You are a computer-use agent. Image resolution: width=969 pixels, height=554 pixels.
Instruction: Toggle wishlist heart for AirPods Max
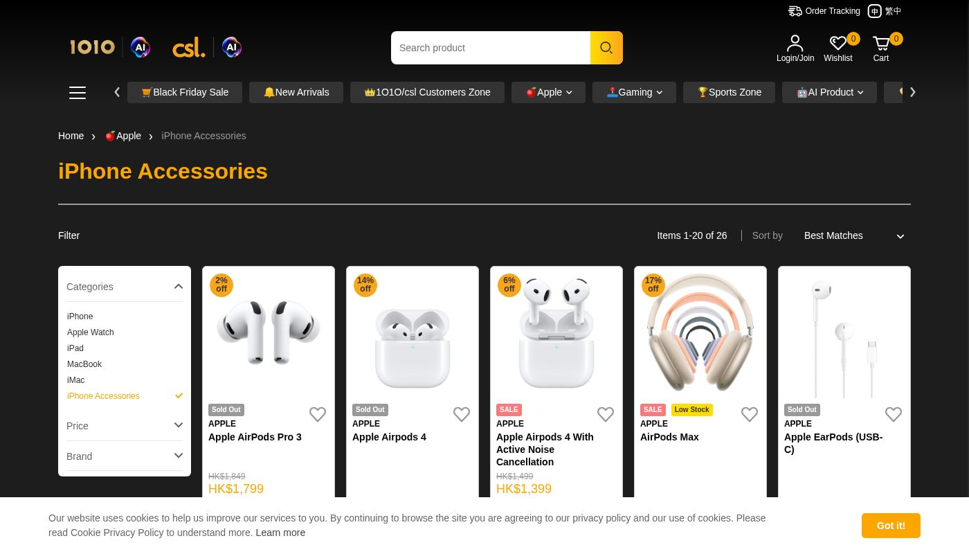pyautogui.click(x=750, y=414)
